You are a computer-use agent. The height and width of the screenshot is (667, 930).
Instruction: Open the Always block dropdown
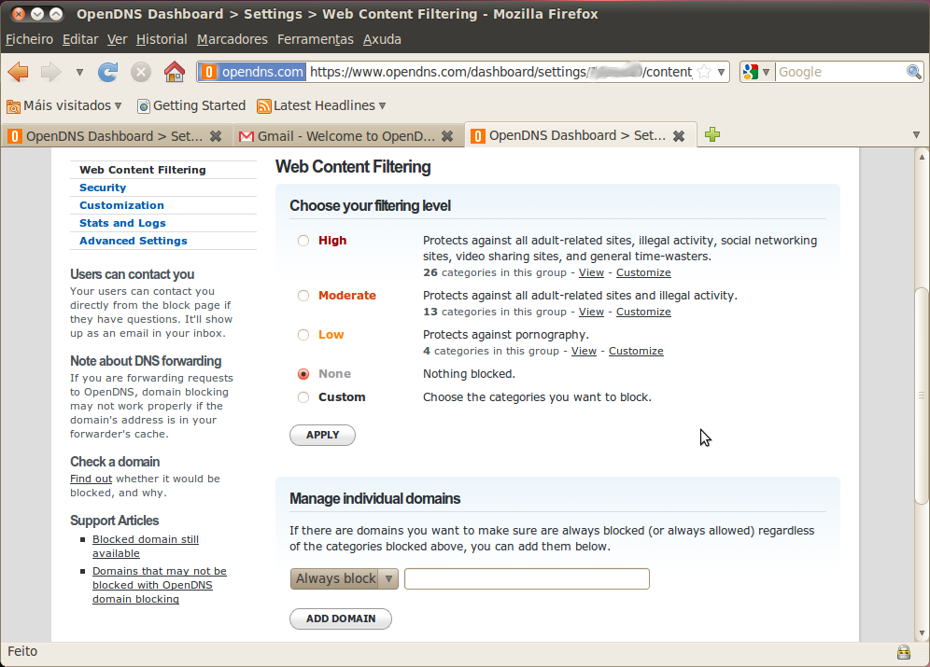344,578
